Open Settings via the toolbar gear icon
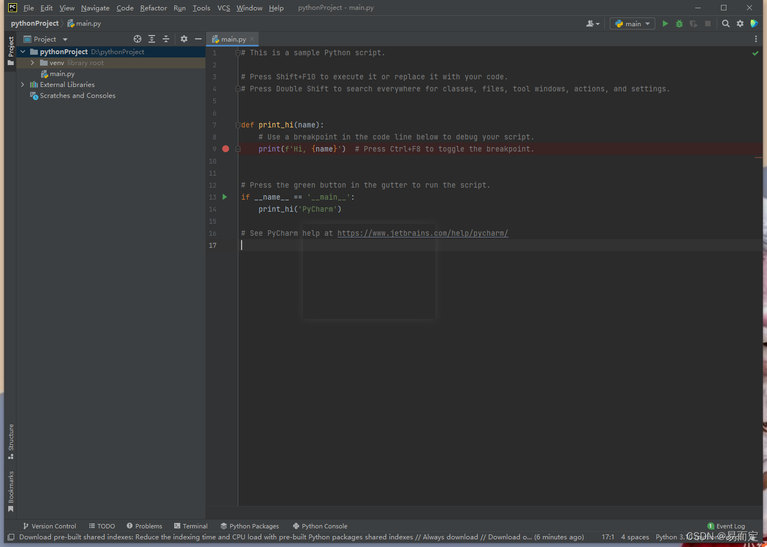Viewport: 767px width, 547px height. 740,24
